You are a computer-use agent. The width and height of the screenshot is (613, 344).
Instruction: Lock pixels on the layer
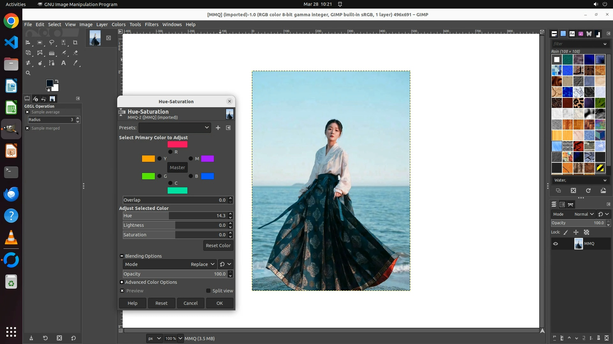click(566, 232)
